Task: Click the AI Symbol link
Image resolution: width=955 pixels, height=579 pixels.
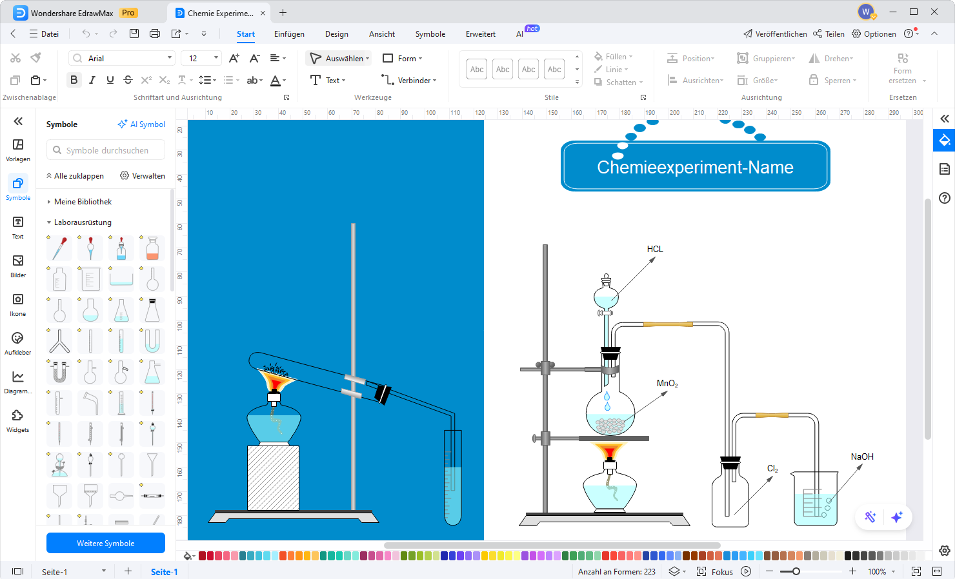Action: (141, 124)
